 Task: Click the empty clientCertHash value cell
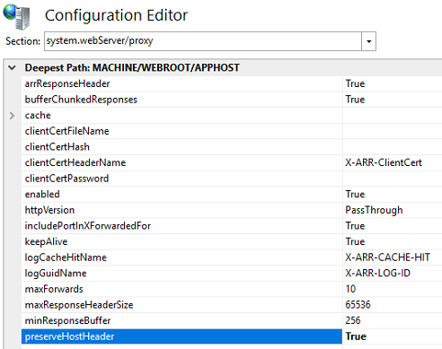pyautogui.click(x=393, y=147)
